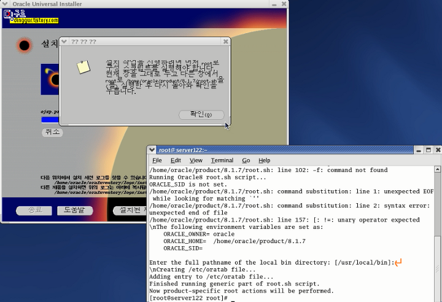This screenshot has width=442, height=302.
Task: Click the "Running Oracle8 root.sh script..." line
Action: point(207,177)
